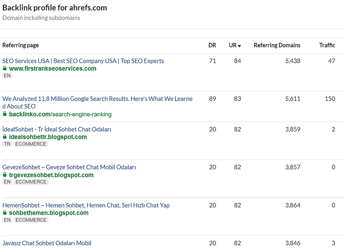Screen dimensions: 345x249
Task: Open SEO Services USA page title link
Action: 83,61
